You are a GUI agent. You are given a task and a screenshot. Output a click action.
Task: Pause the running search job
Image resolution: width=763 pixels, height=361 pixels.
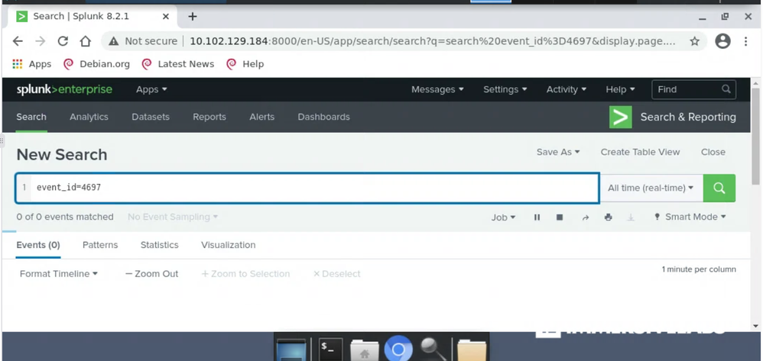(x=537, y=218)
